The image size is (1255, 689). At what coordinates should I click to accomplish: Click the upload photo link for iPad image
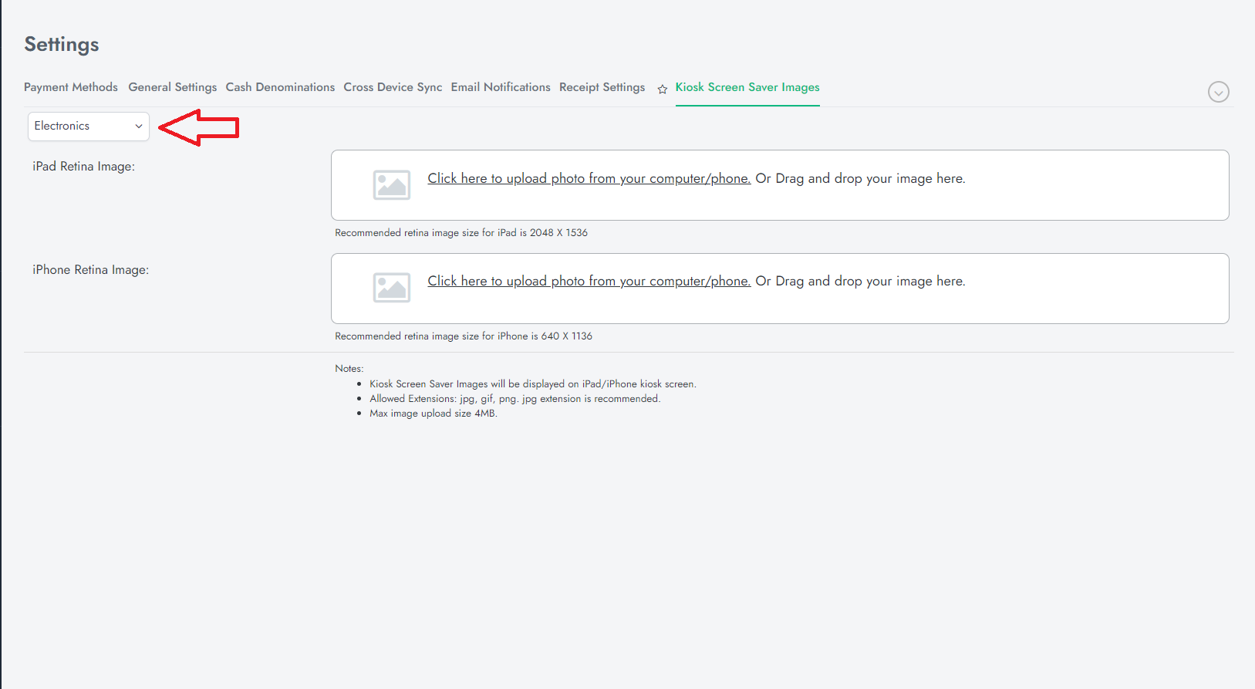click(x=589, y=178)
